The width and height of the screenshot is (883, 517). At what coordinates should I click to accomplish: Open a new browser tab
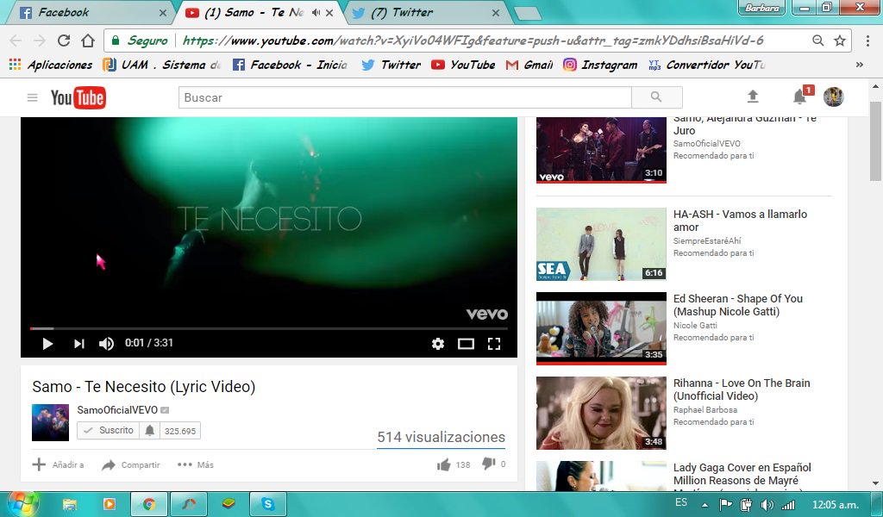point(528,14)
